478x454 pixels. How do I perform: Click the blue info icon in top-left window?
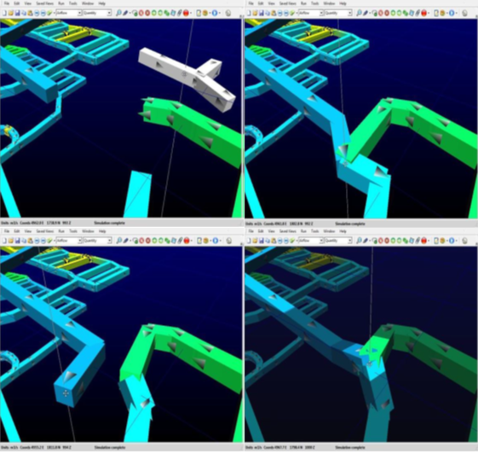215,13
